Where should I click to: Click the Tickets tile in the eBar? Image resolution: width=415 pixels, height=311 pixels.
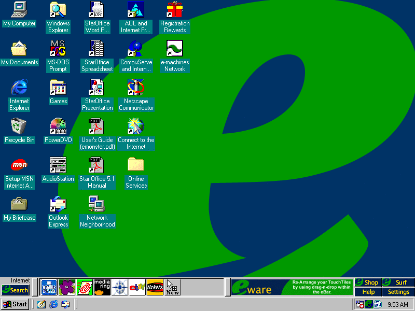coord(155,287)
